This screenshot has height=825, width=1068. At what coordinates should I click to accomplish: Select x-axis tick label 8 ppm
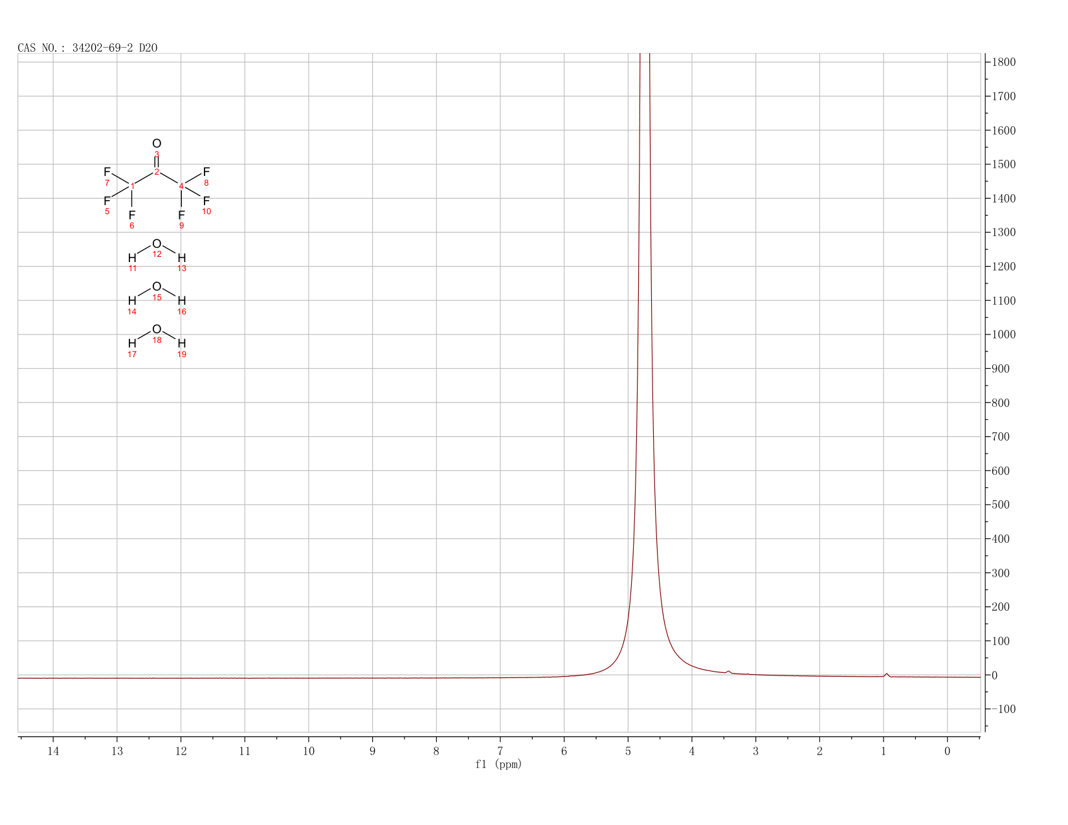point(436,751)
